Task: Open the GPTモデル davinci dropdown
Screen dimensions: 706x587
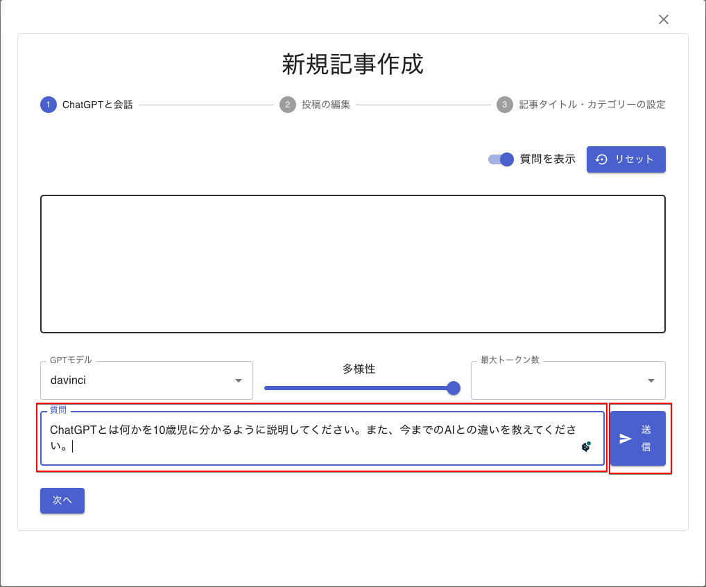Action: click(146, 380)
